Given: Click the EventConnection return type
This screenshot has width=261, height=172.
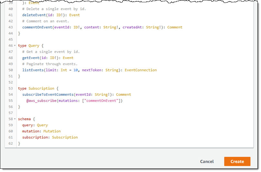Looking at the screenshot, I should 141,70.
